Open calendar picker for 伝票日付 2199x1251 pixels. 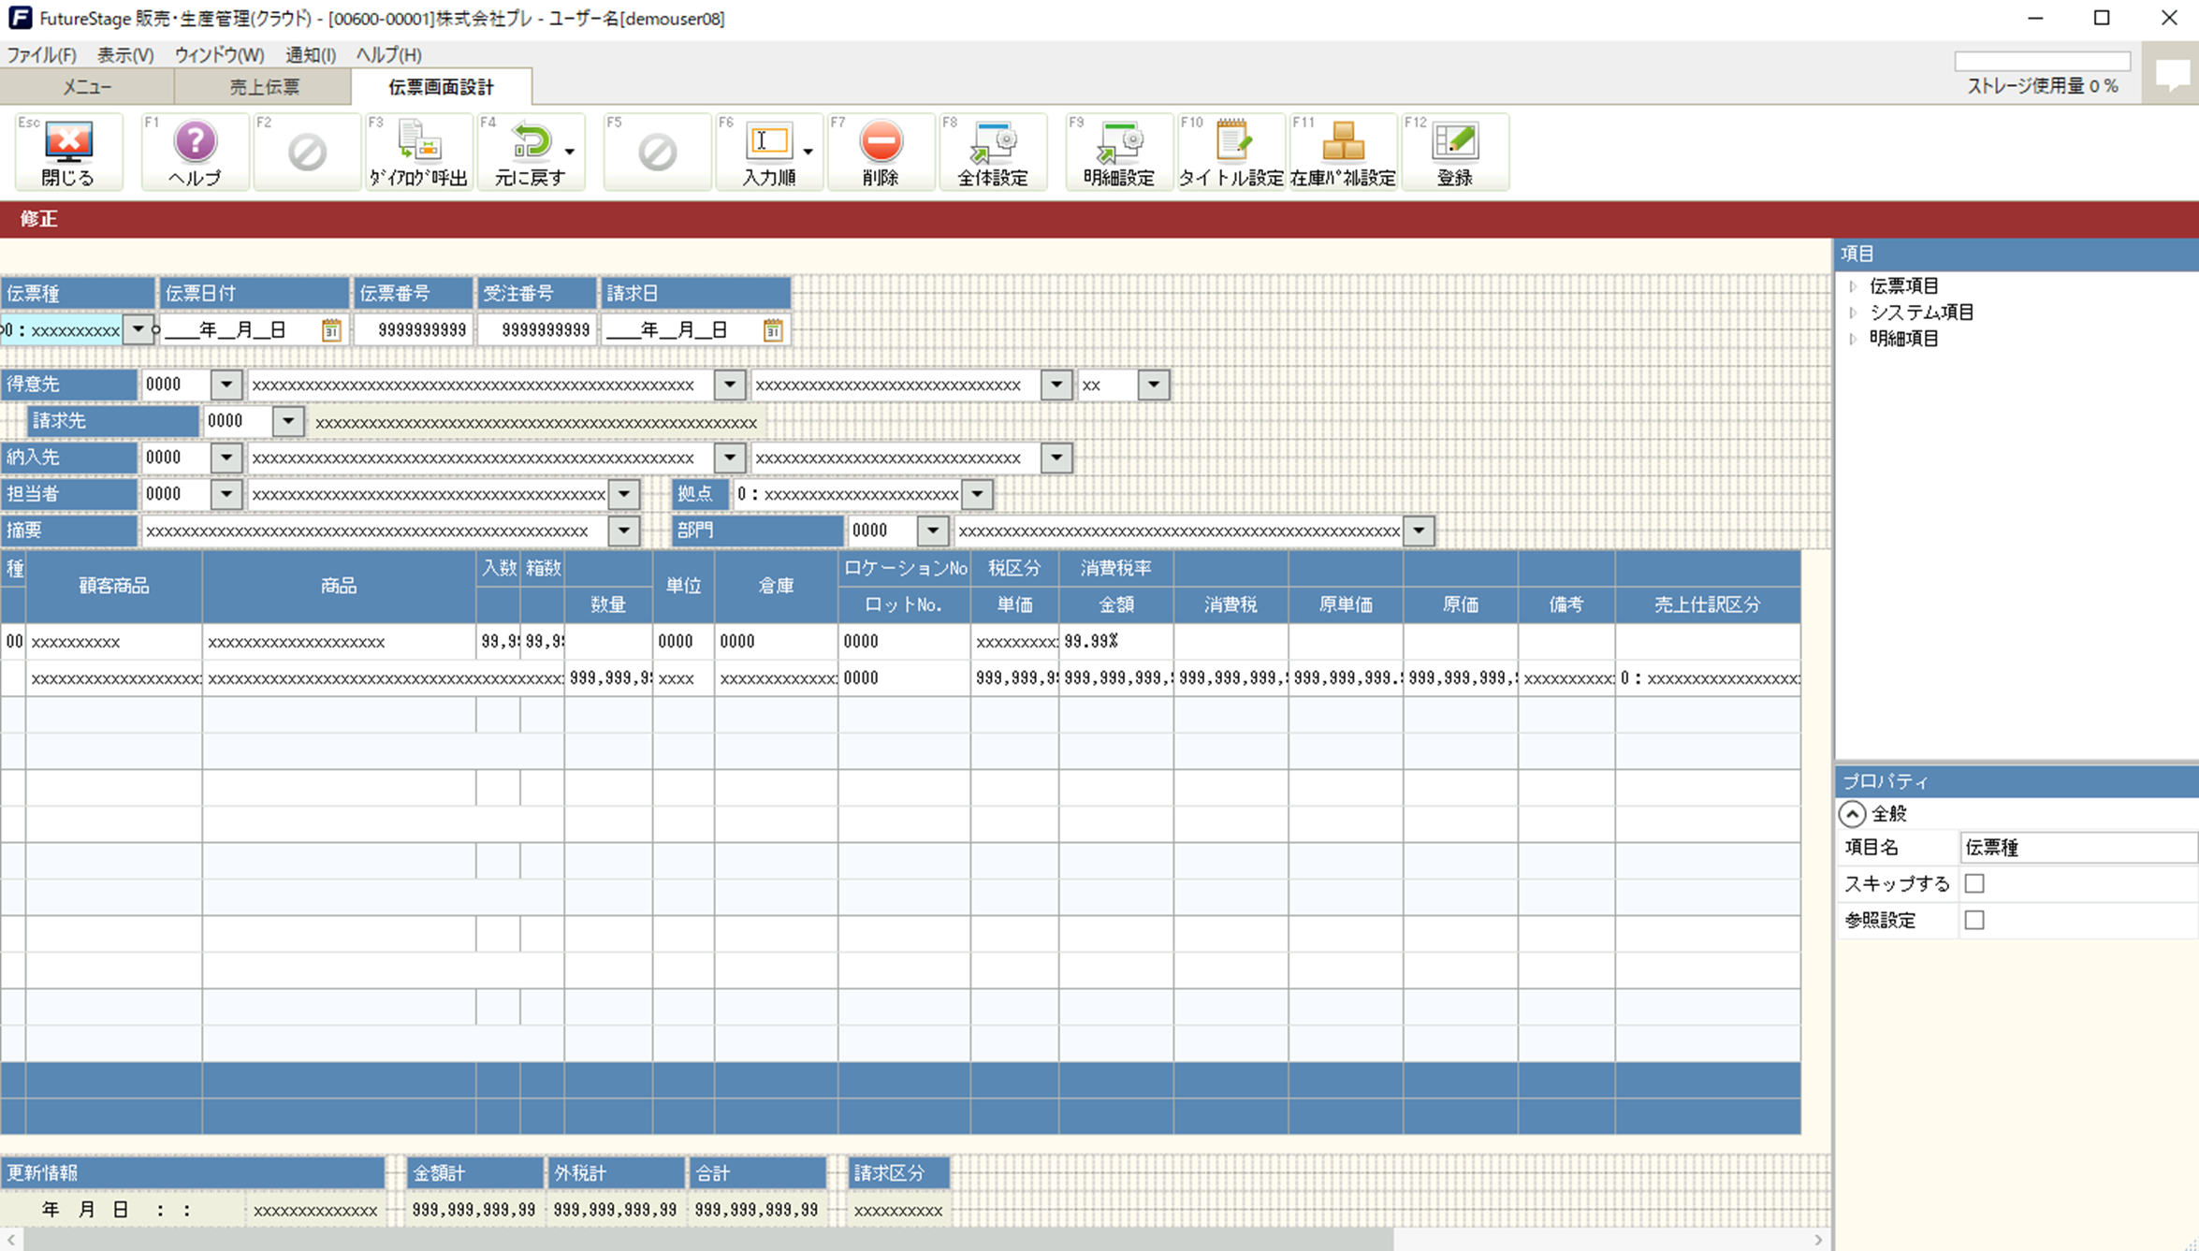point(331,329)
